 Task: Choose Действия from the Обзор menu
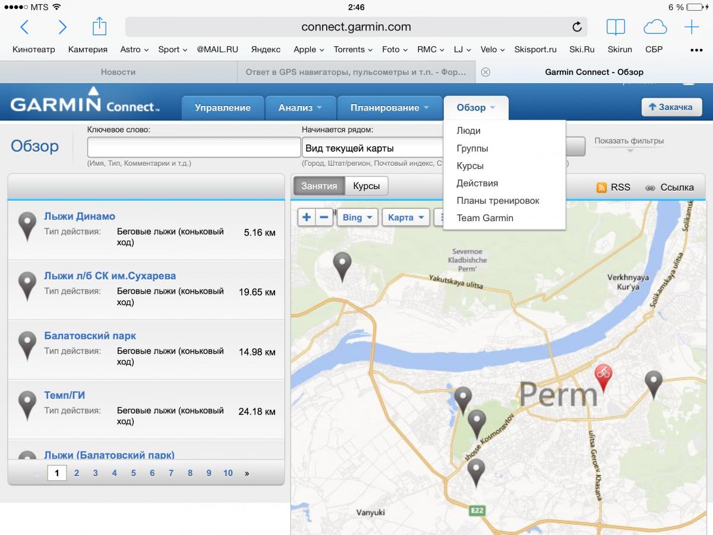(477, 183)
